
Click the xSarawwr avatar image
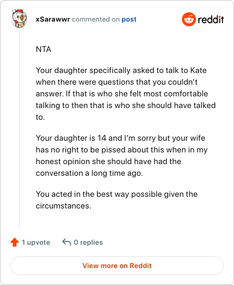click(x=19, y=19)
